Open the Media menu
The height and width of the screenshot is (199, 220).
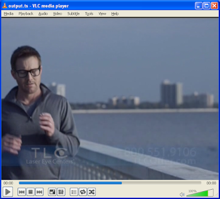point(8,14)
